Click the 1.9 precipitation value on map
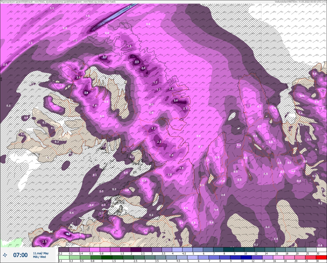Image resolution: width=327 pixels, height=263 pixels. pos(181,168)
